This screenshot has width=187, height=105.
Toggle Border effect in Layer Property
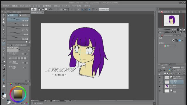pyautogui.click(x=173, y=41)
